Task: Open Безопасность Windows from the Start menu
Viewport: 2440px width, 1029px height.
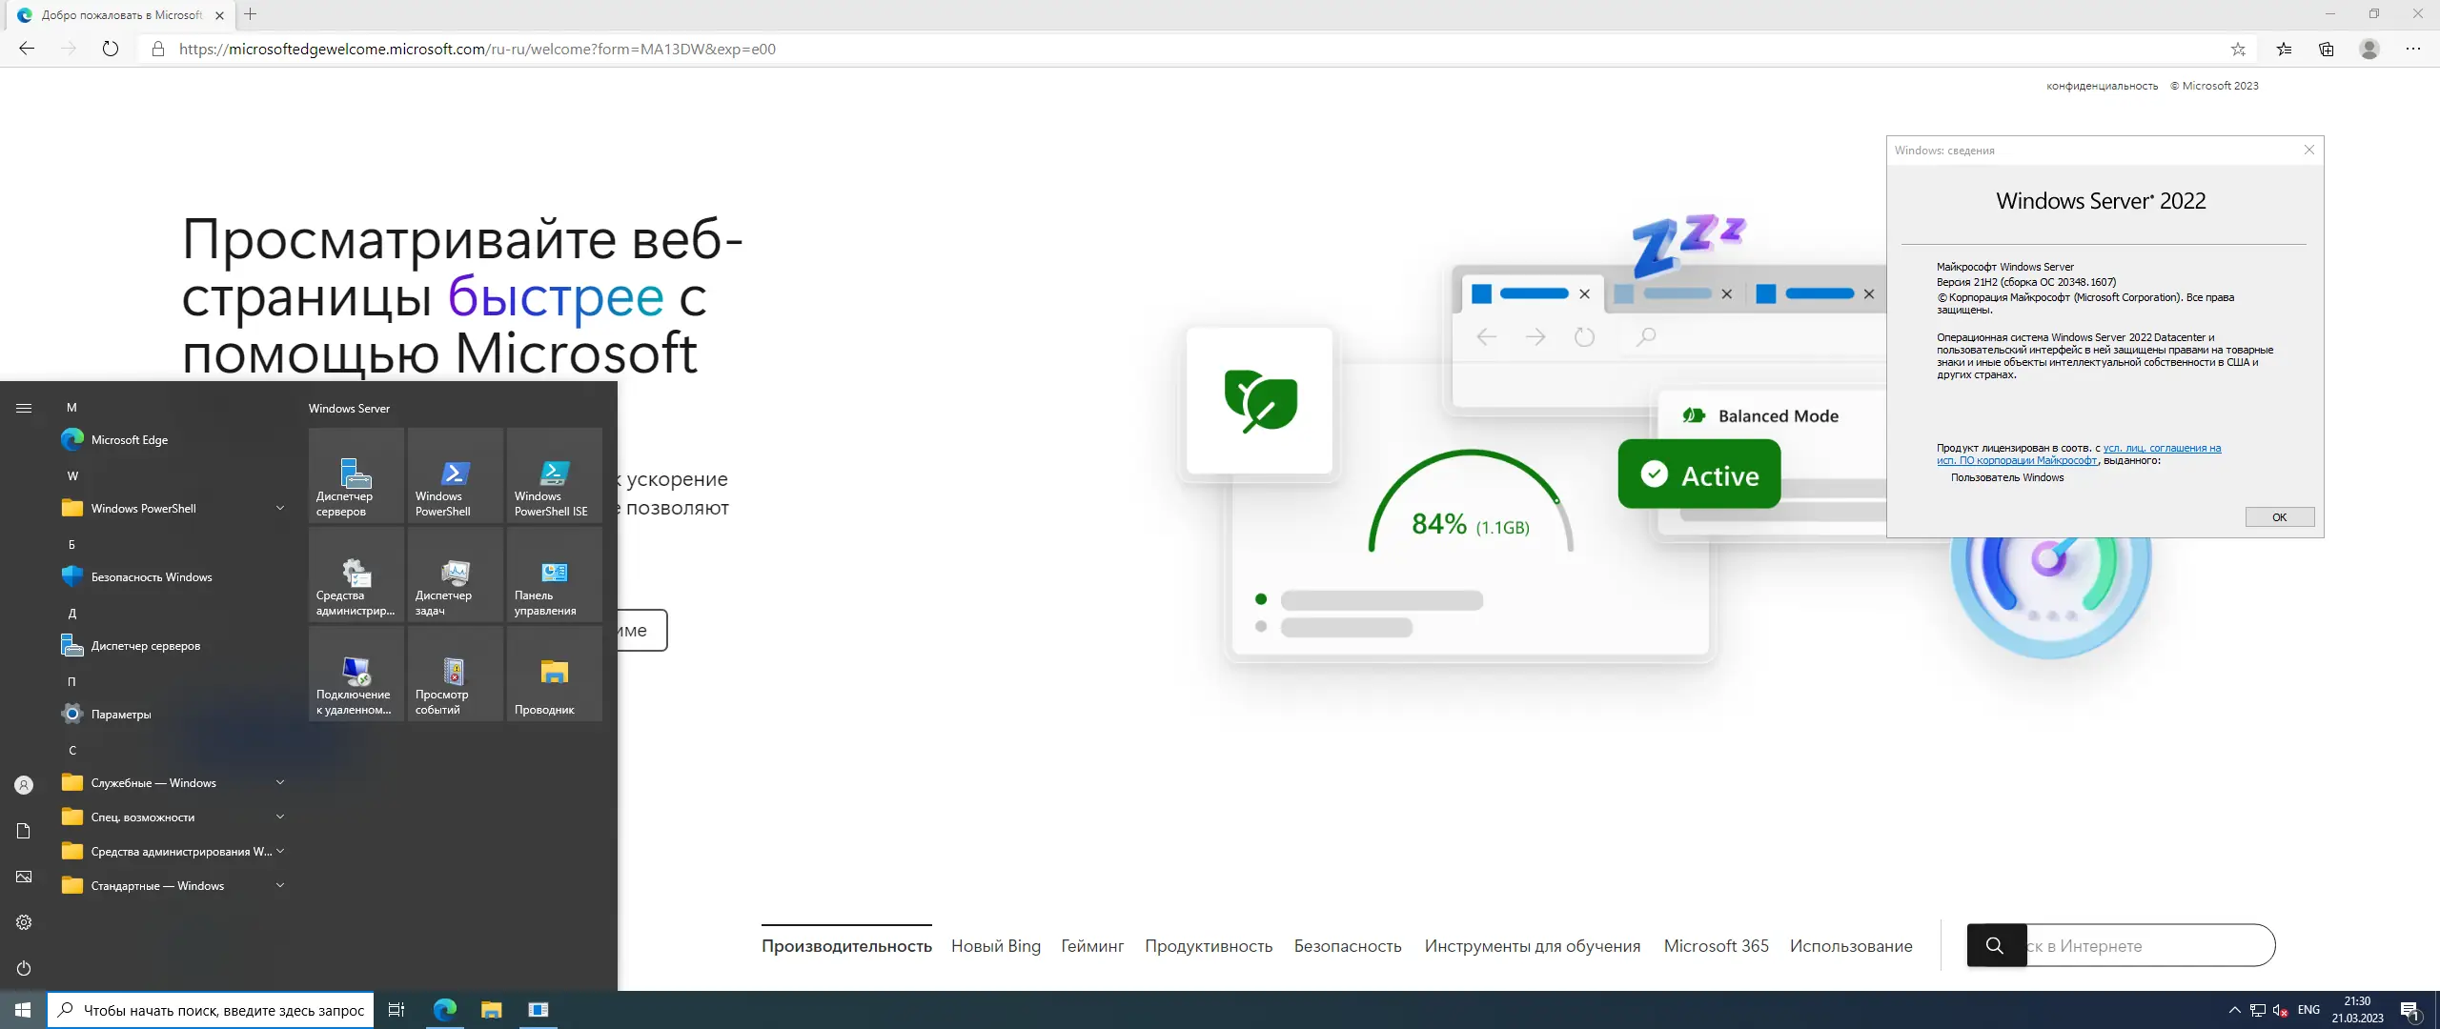Action: pos(151,576)
